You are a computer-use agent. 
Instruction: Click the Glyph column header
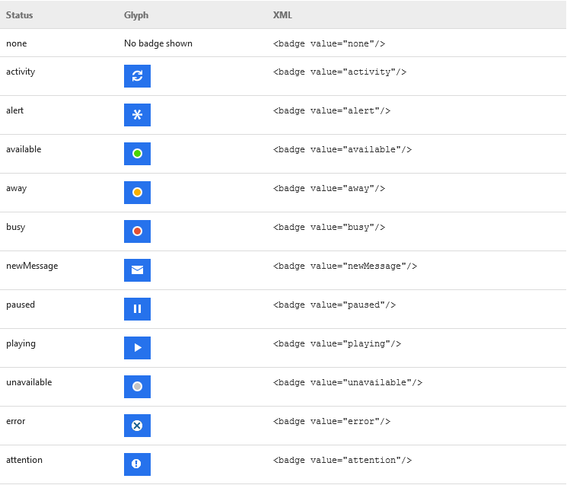(137, 15)
